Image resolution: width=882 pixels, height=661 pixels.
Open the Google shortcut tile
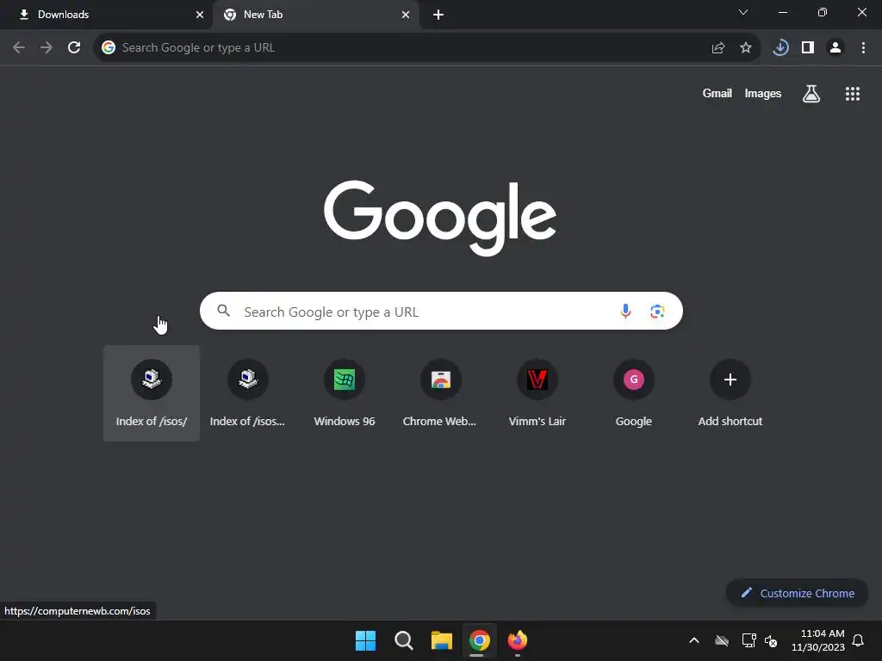(633, 393)
